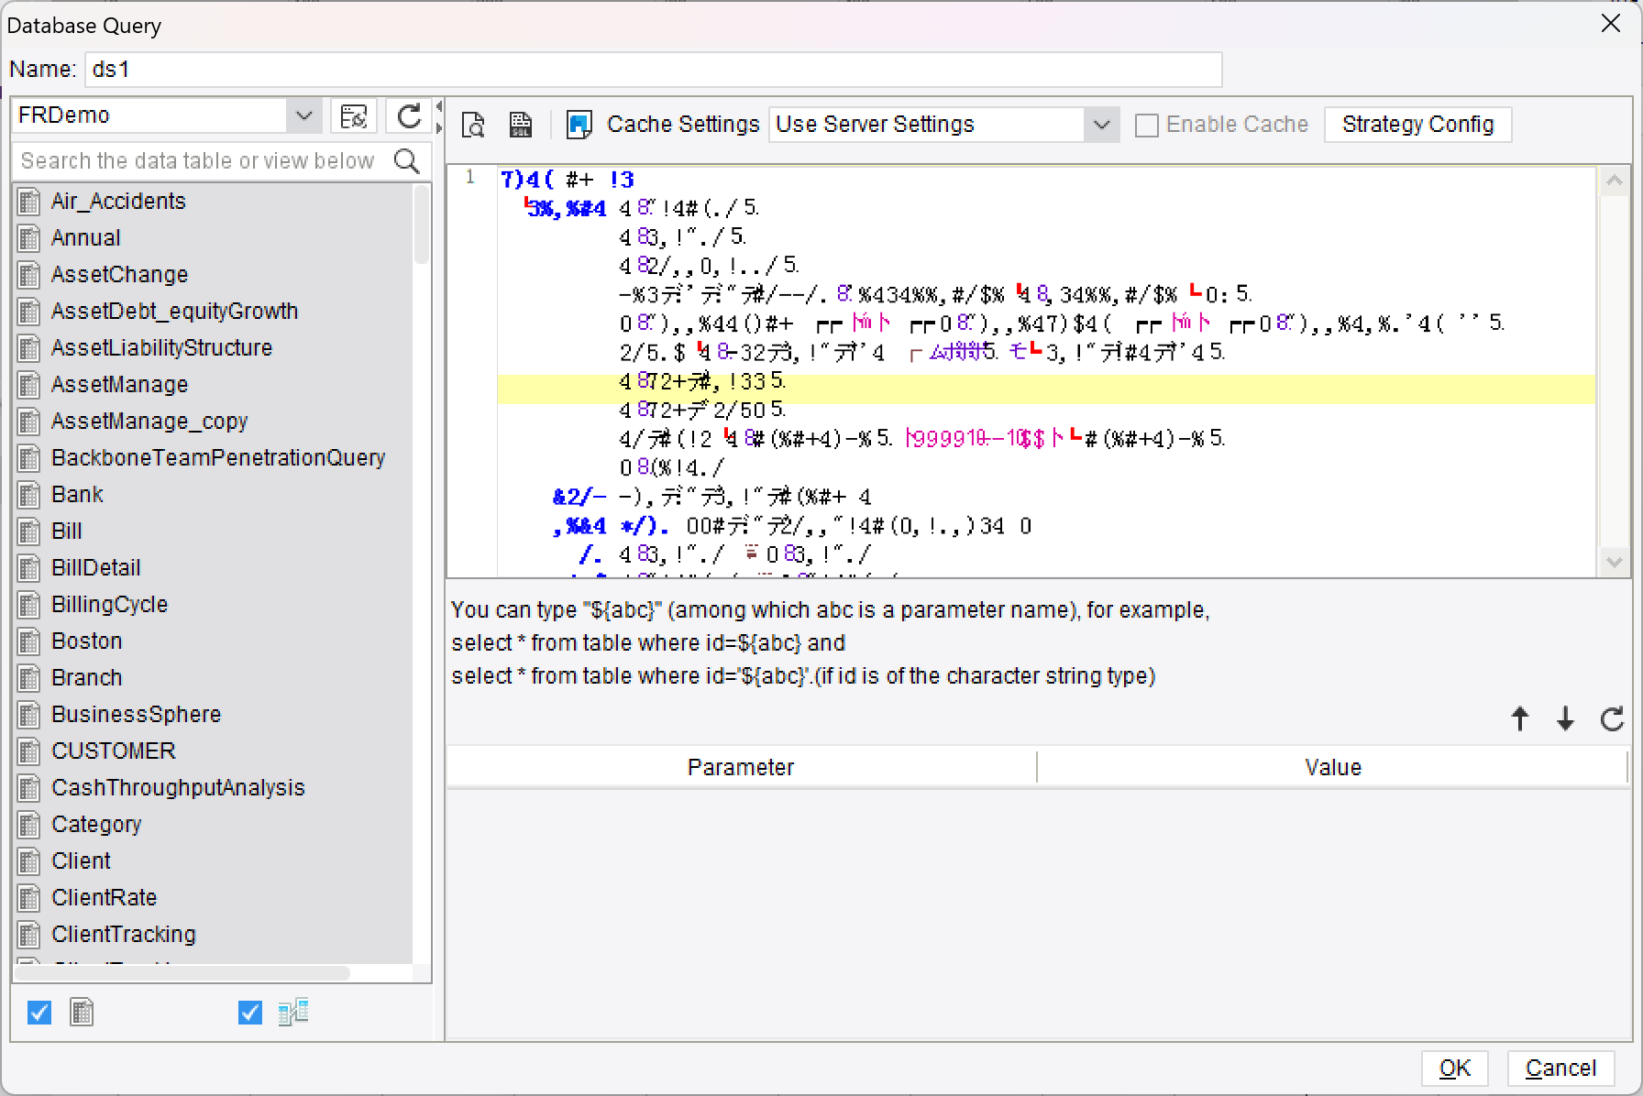The image size is (1643, 1096).
Task: Click the Bill table icon
Action: [29, 532]
